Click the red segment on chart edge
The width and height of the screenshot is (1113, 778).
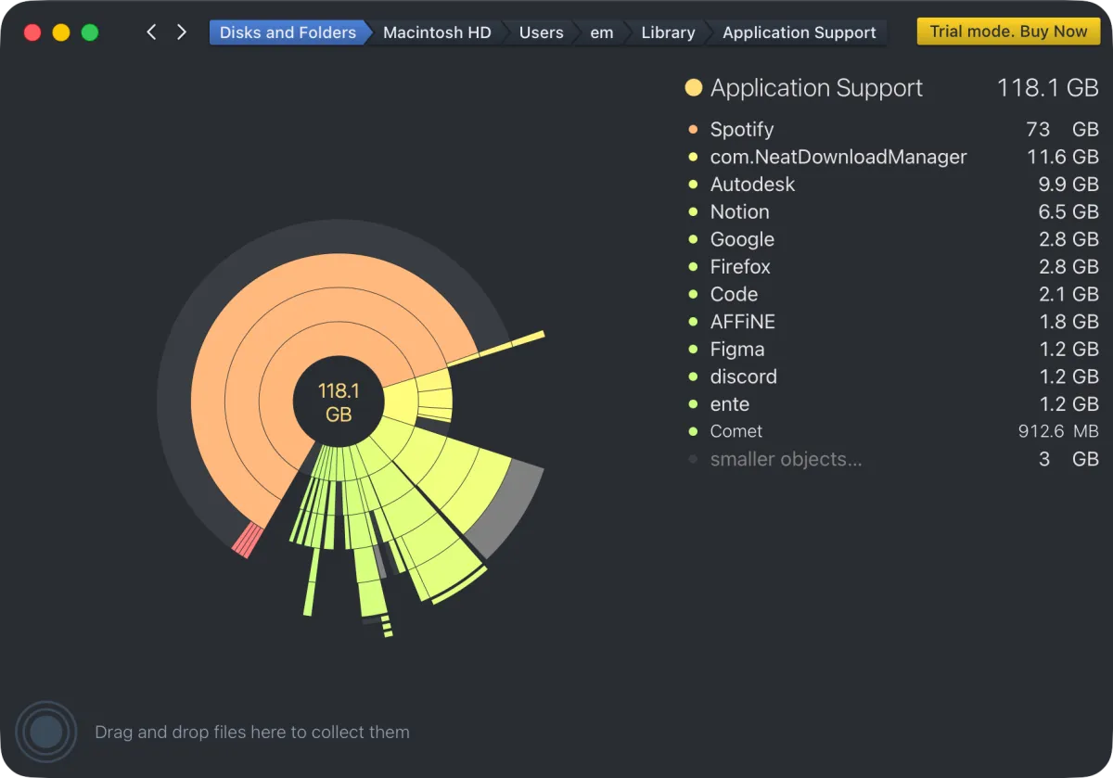248,540
